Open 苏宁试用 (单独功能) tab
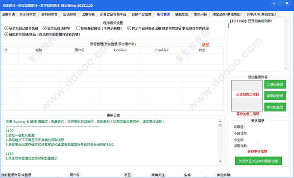294x178 pixels. tap(261, 14)
